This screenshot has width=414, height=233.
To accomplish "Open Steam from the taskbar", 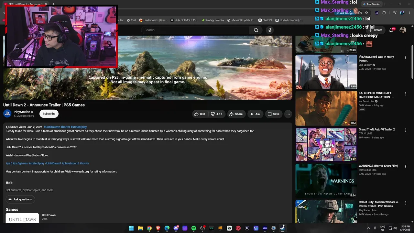I will click(282, 228).
